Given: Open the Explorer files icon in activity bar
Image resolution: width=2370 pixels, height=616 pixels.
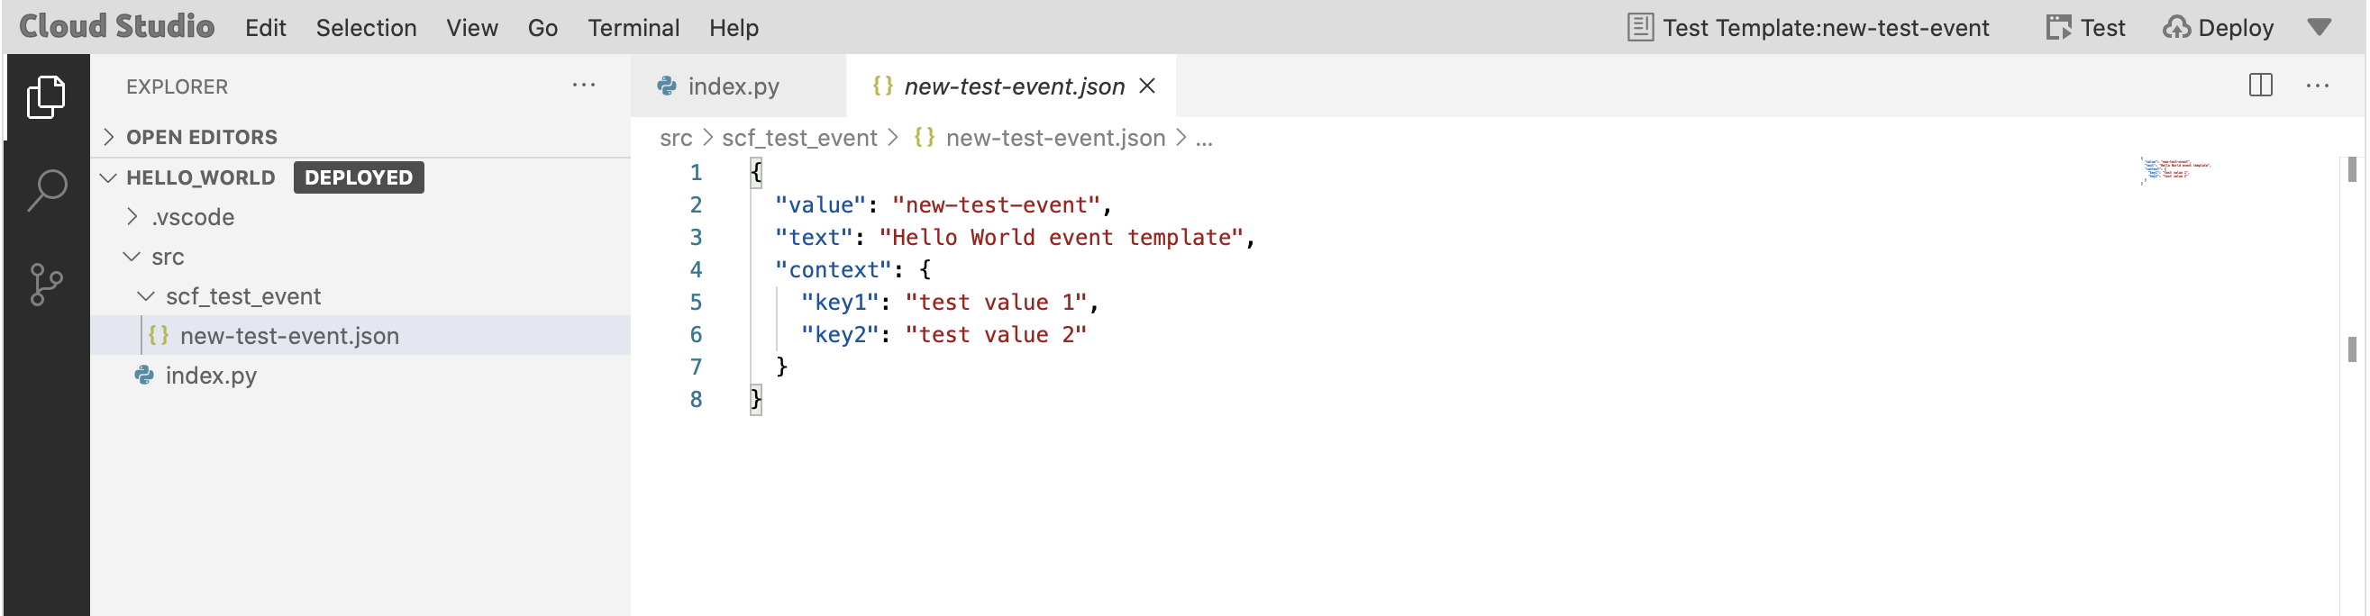Looking at the screenshot, I should 46,96.
